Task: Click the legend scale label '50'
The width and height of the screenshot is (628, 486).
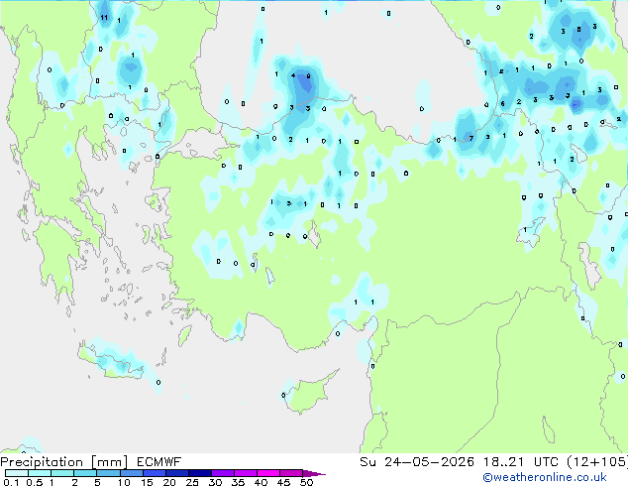Action: pyautogui.click(x=306, y=482)
